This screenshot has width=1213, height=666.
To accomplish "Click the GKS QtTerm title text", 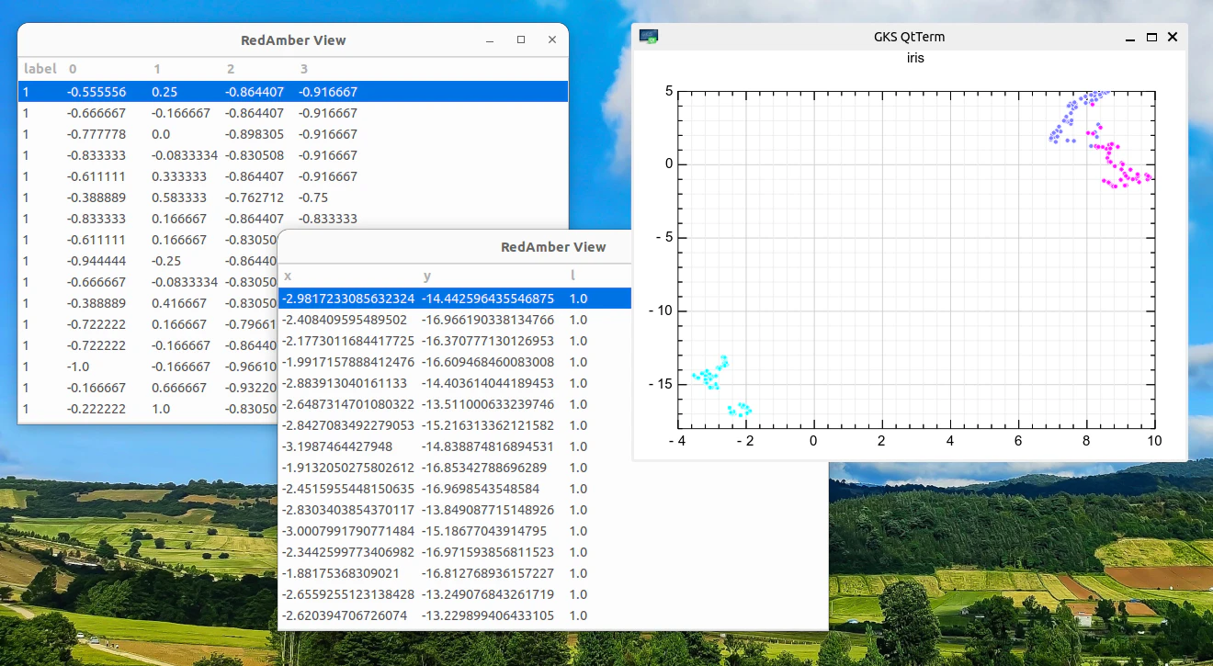I will tap(910, 37).
